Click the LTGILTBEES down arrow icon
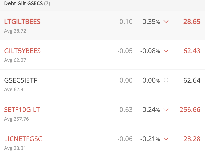205x155 pixels. 166,22
